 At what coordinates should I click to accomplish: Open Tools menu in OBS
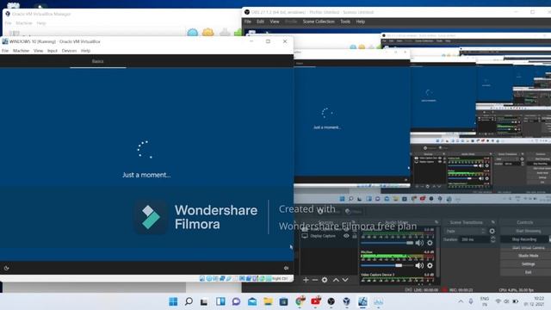(x=345, y=22)
